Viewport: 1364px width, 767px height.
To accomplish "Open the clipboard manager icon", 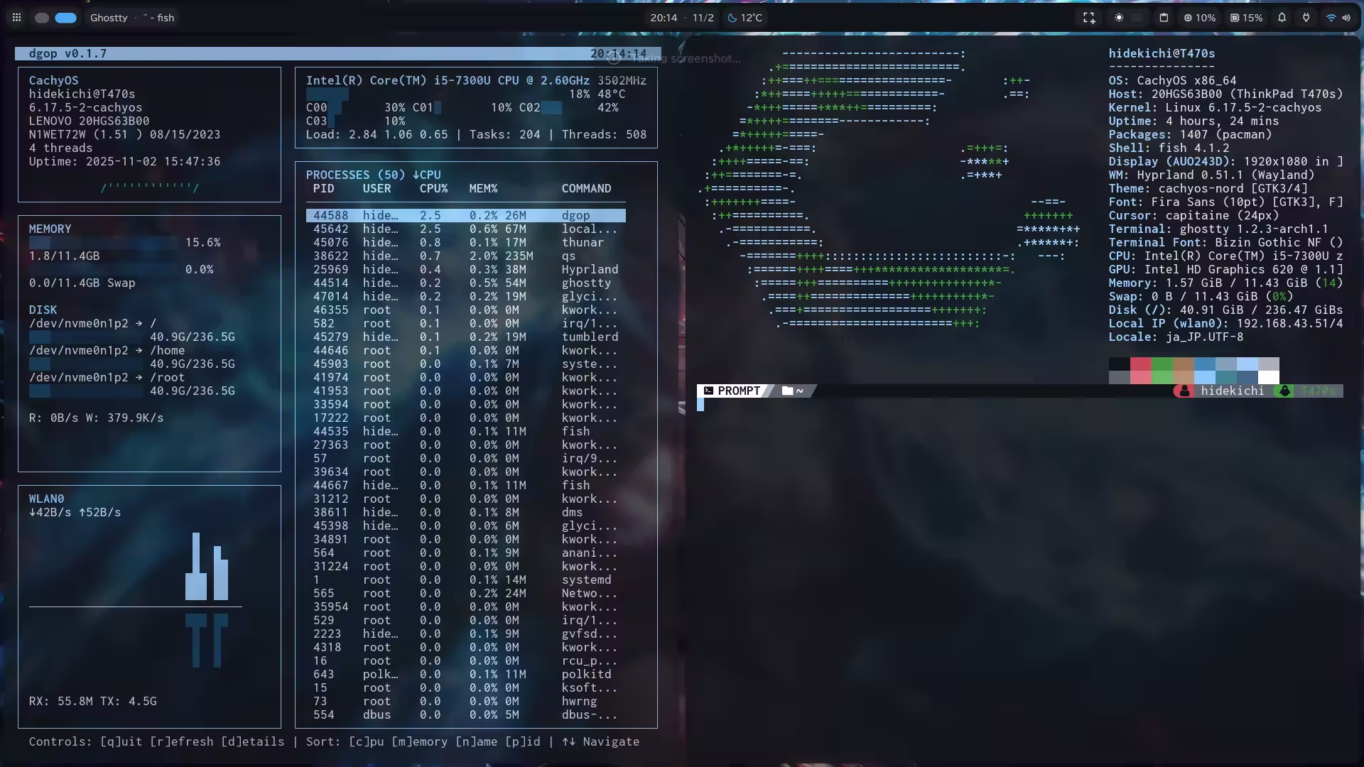I will point(1164,18).
